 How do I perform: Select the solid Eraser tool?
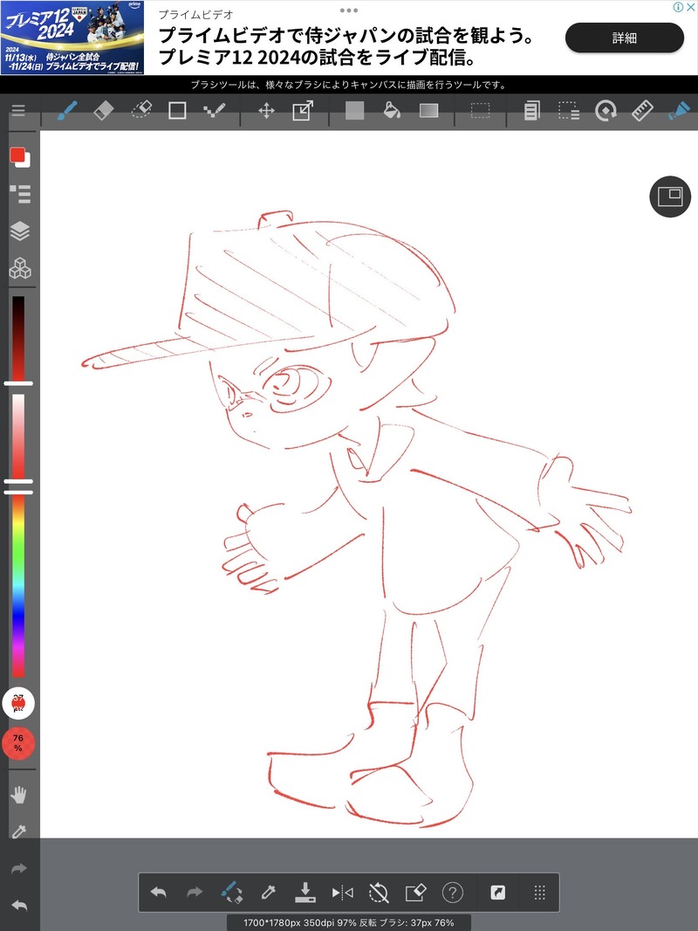point(104,110)
